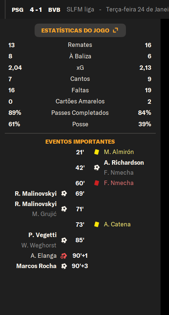The height and width of the screenshot is (315, 169).
Task: Click the yellow card icon for A. Catena
Action: coord(97,224)
